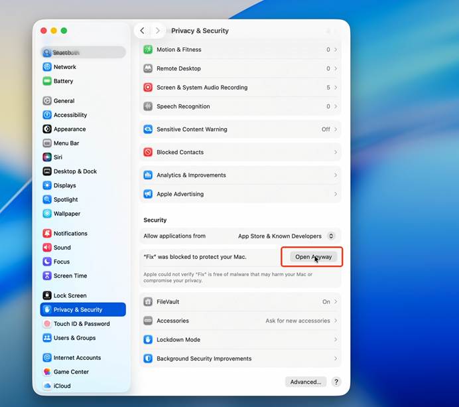Click the Spotlight magnifier icon
The image size is (459, 407).
tap(47, 199)
